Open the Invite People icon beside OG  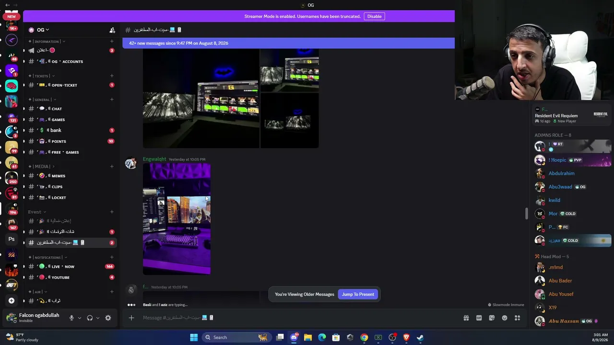point(112,30)
